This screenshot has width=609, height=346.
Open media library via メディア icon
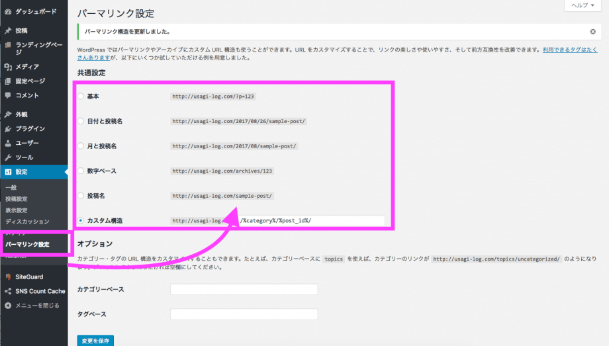tap(7, 67)
